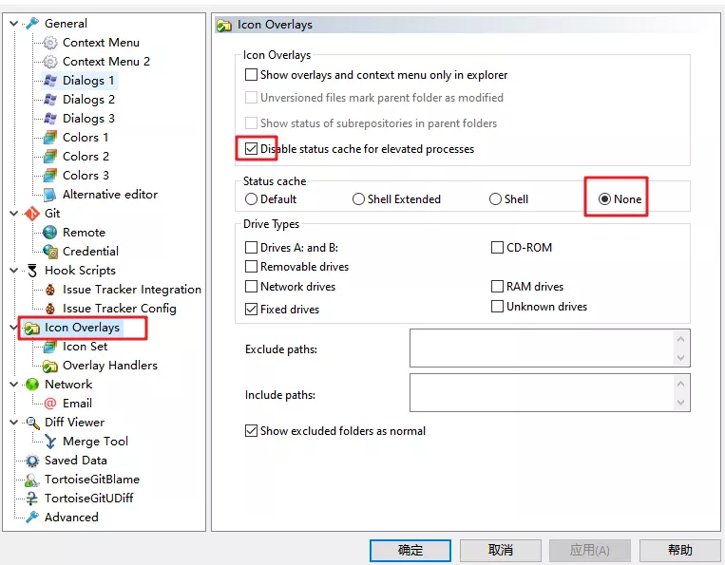Uncheck the Fixed drives box
This screenshot has height=565, width=725.
tap(251, 309)
